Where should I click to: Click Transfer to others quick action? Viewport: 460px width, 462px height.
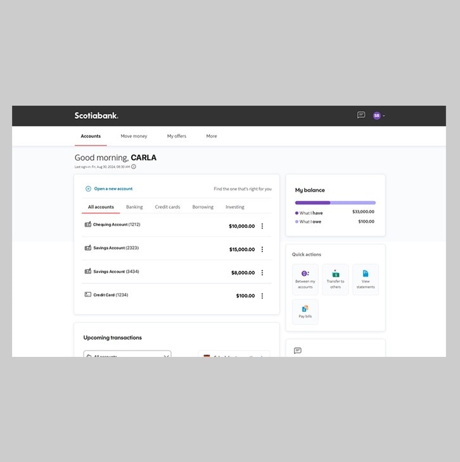coord(335,279)
